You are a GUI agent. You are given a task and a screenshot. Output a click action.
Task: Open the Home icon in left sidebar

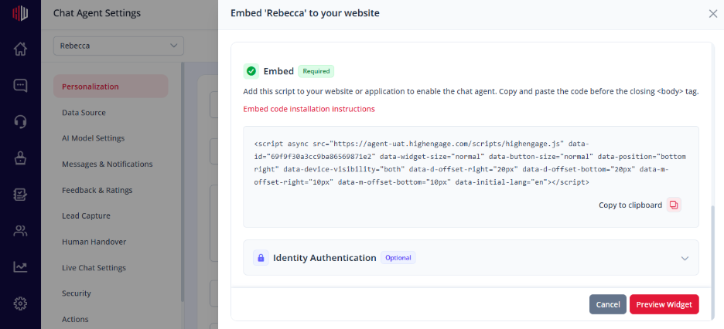(20, 49)
